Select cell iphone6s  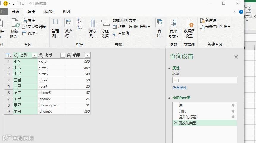point(52,111)
